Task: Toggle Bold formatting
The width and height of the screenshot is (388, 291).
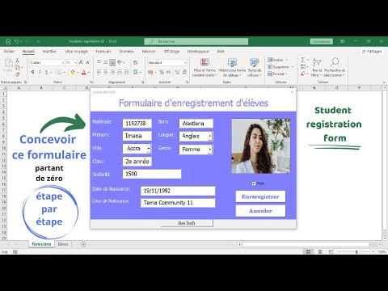Action: [x=32, y=72]
